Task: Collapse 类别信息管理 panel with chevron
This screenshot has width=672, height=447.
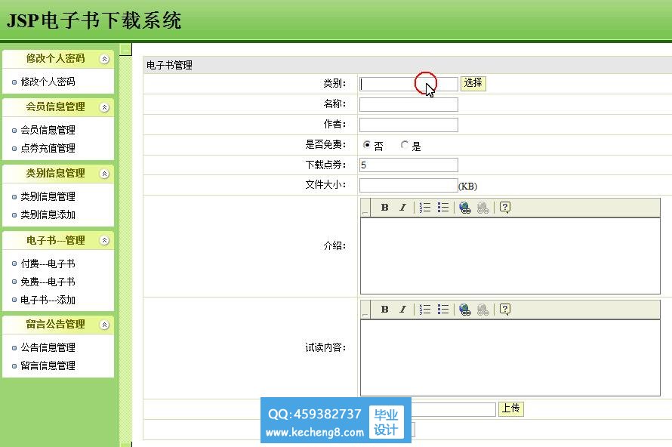Action: click(x=104, y=174)
